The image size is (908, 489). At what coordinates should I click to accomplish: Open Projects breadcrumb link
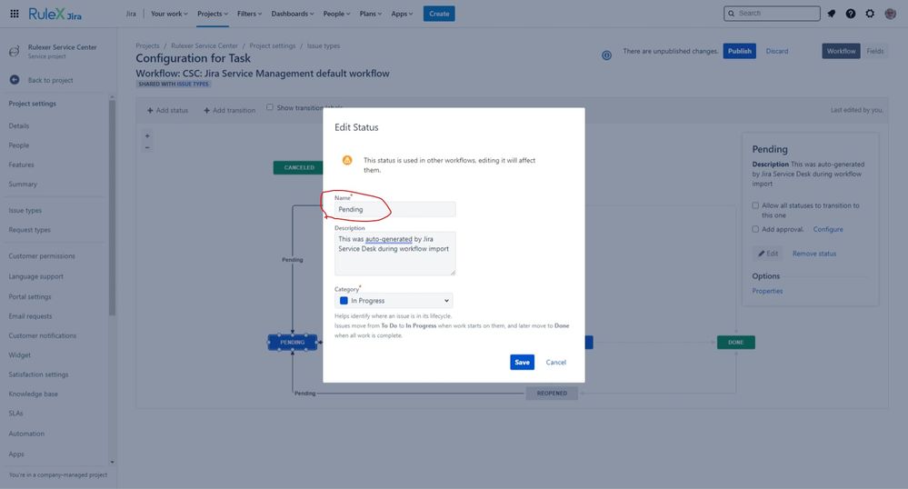[147, 45]
